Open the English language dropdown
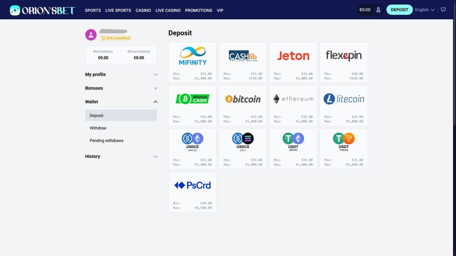Screen dimensions: 456x256 [x=424, y=10]
